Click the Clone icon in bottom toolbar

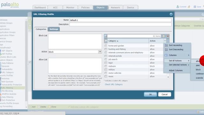(x=49, y=107)
